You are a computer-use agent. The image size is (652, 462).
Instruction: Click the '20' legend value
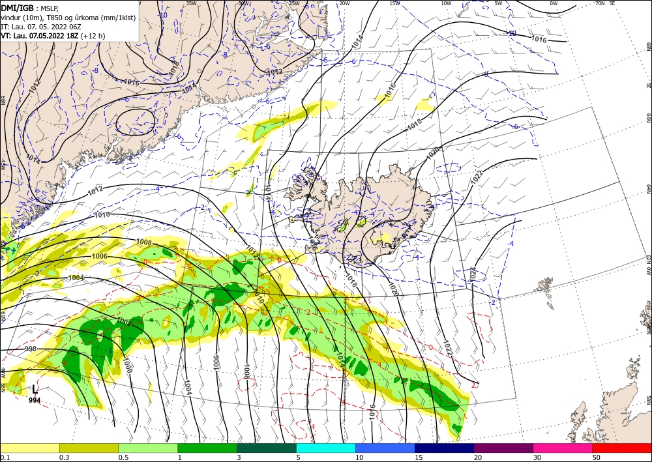pos(478,457)
